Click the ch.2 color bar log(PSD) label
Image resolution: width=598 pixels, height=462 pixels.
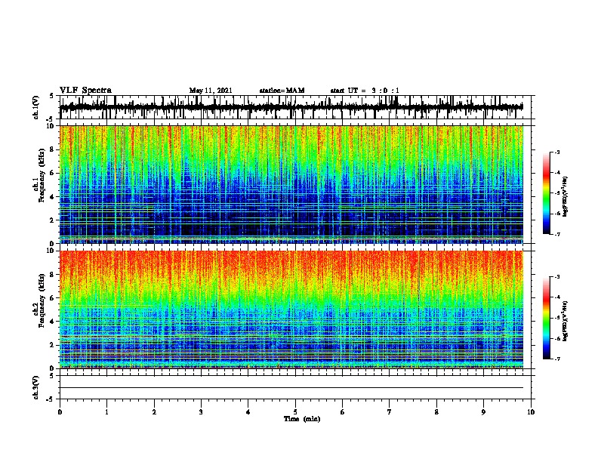[x=566, y=321]
